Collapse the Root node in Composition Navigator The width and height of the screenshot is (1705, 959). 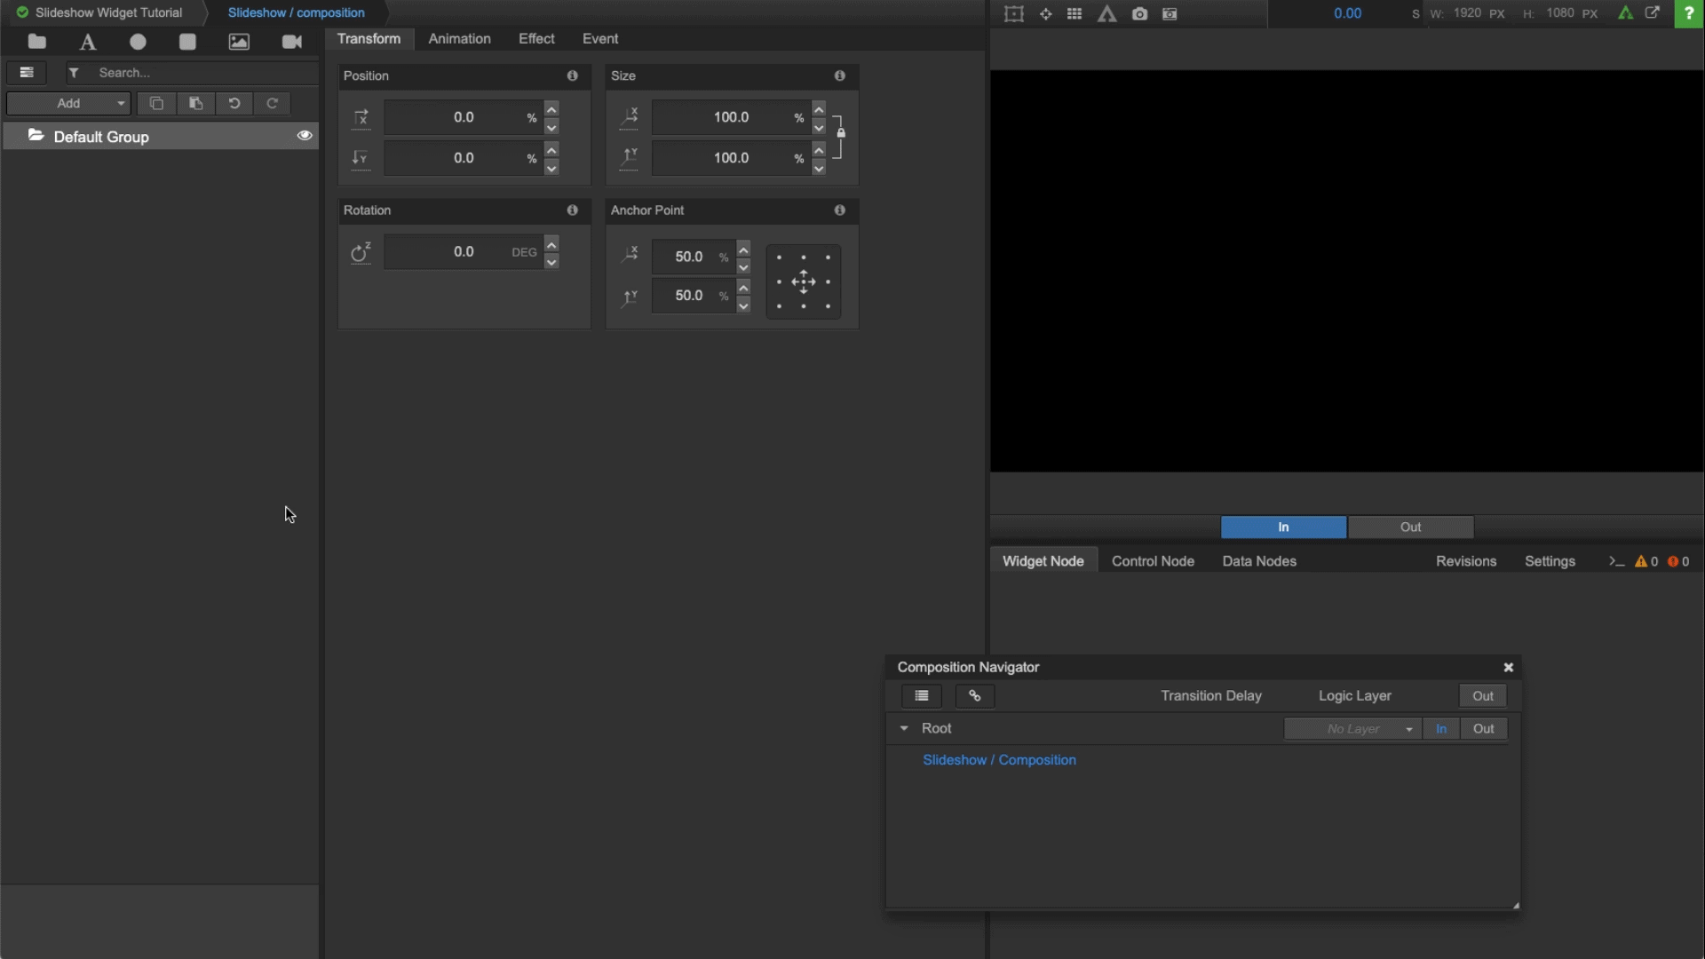point(904,728)
